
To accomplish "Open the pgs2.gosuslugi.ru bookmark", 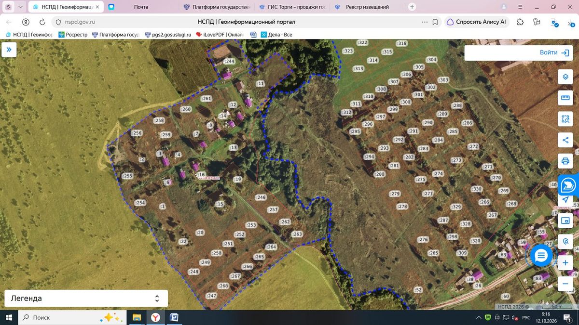I will point(168,35).
